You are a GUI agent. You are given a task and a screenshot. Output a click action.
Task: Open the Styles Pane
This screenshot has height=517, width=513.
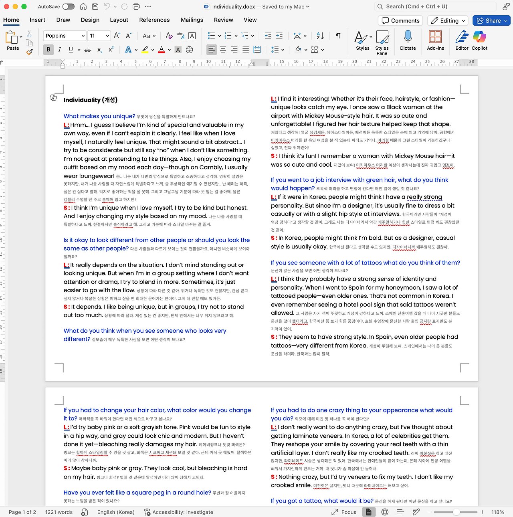click(382, 42)
